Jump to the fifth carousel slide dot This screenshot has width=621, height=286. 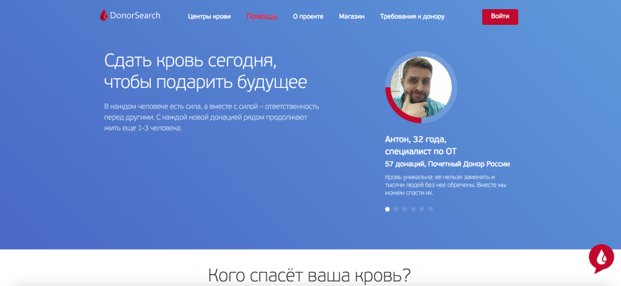pos(421,209)
